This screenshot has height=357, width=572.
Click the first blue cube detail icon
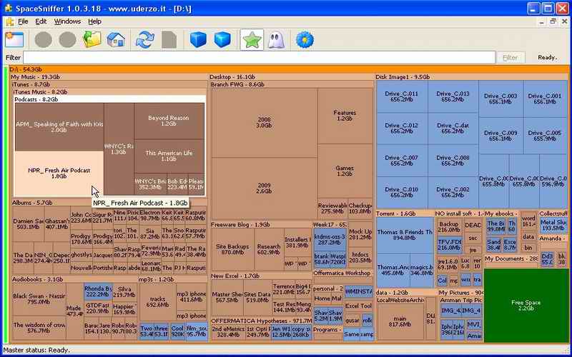tap(198, 39)
